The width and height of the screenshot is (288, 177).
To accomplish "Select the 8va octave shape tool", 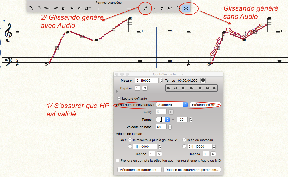I will point(80,8).
